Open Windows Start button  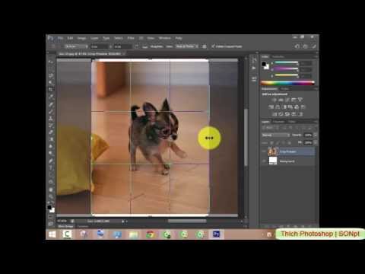[52, 234]
